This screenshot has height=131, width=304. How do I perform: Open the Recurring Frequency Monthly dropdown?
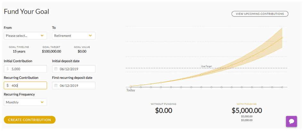point(25,102)
